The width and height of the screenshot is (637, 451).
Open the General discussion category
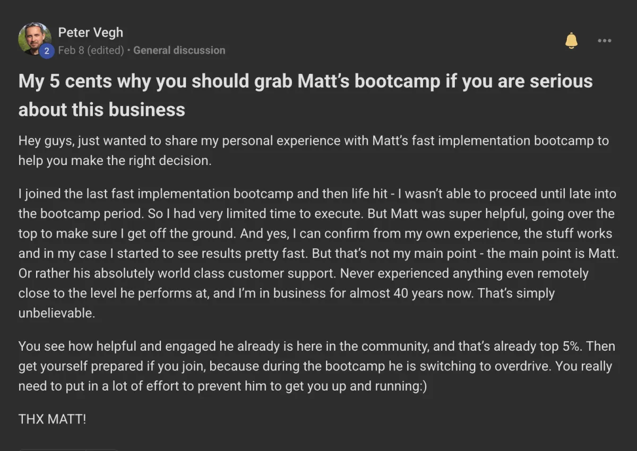(179, 50)
